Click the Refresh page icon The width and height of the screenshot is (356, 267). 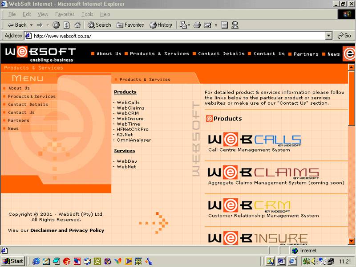(x=66, y=25)
